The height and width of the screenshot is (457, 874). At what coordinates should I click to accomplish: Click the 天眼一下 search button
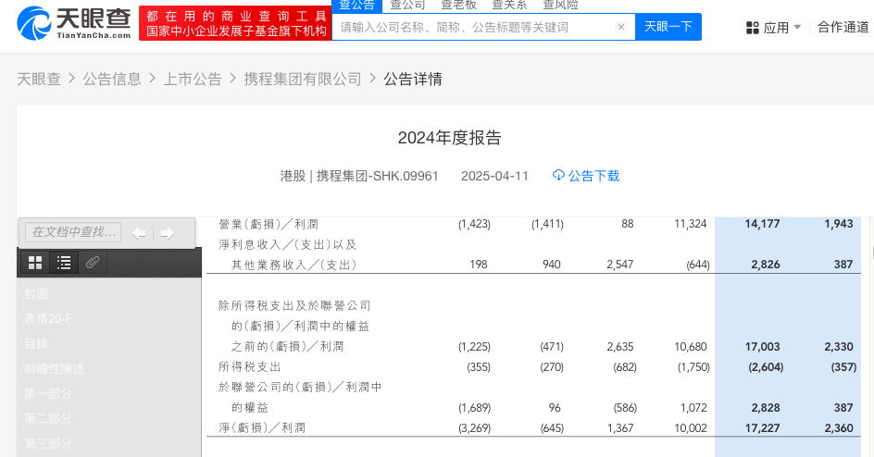coord(668,27)
